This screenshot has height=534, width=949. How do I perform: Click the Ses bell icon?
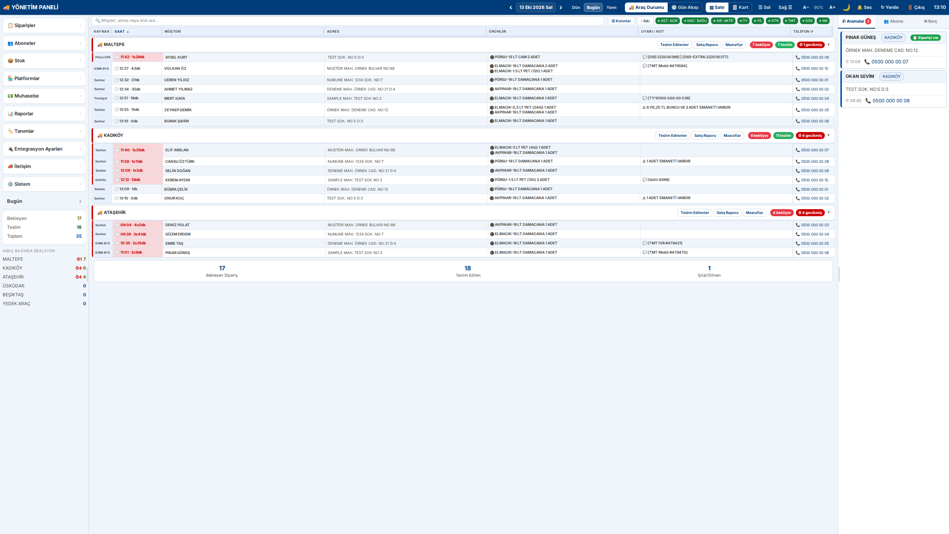(x=859, y=7)
